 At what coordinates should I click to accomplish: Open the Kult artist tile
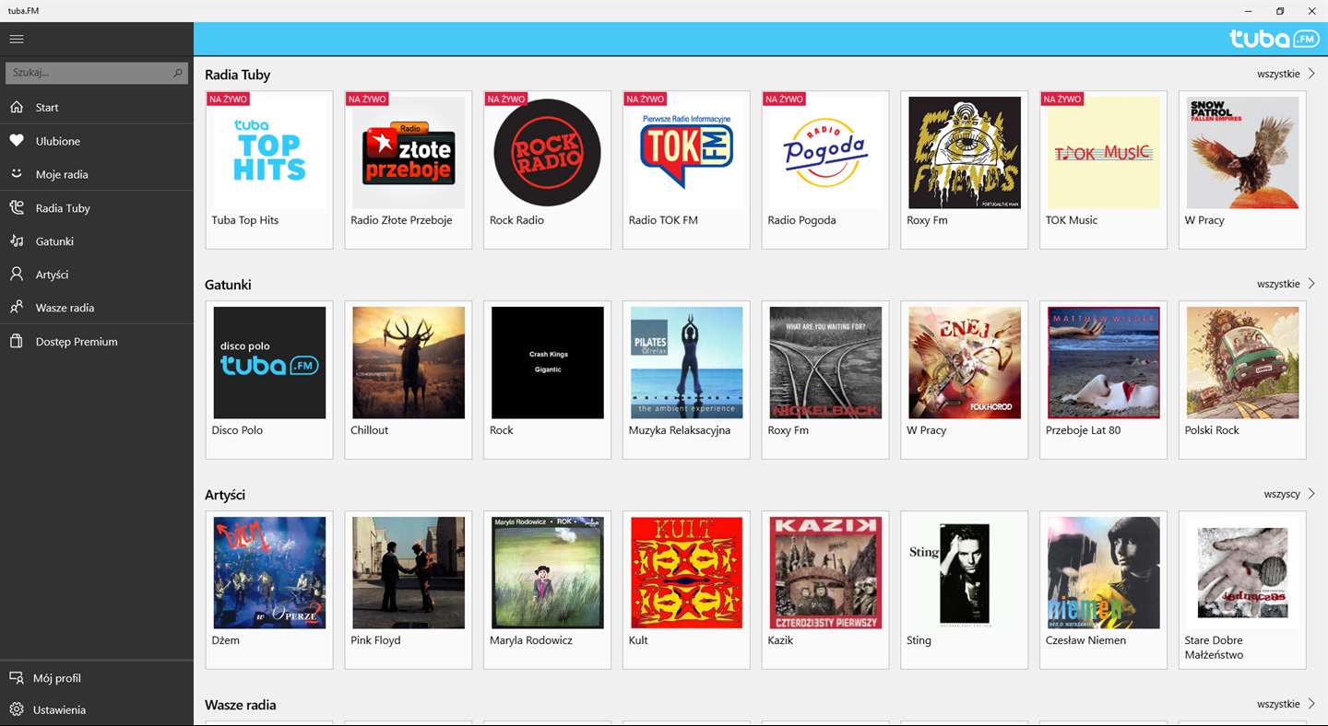(x=686, y=590)
